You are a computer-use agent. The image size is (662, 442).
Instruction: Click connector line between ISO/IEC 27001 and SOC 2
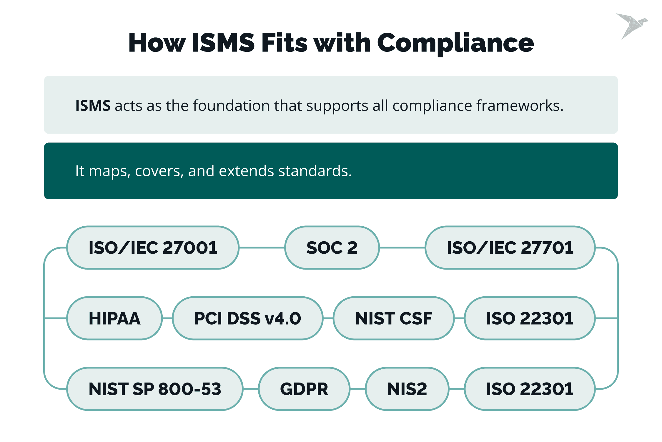coord(262,248)
